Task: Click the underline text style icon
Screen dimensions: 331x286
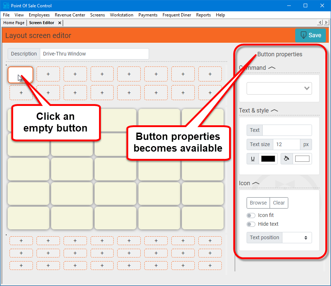Action: click(253, 159)
